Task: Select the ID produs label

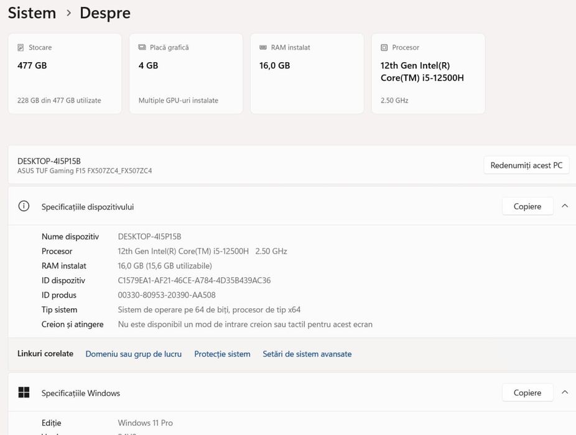Action: 58,295
